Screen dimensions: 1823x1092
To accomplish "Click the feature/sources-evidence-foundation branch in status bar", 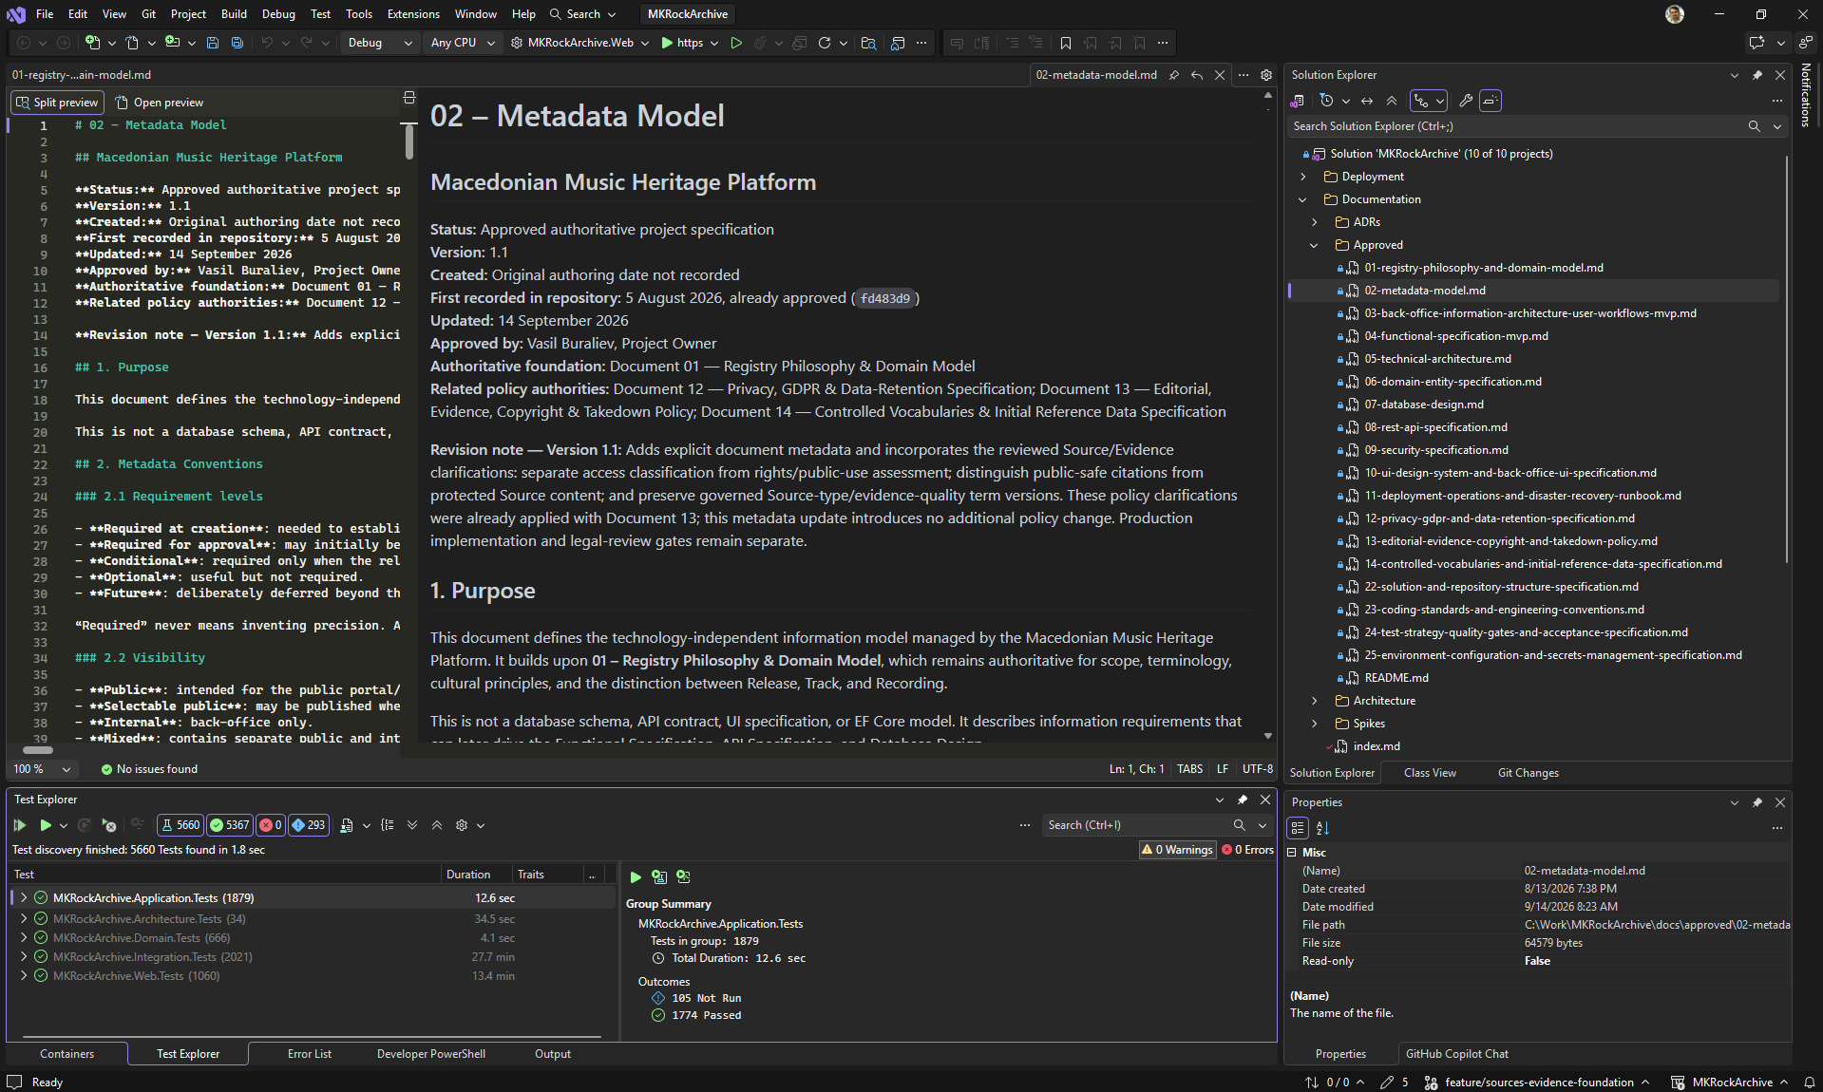I will (1538, 1083).
